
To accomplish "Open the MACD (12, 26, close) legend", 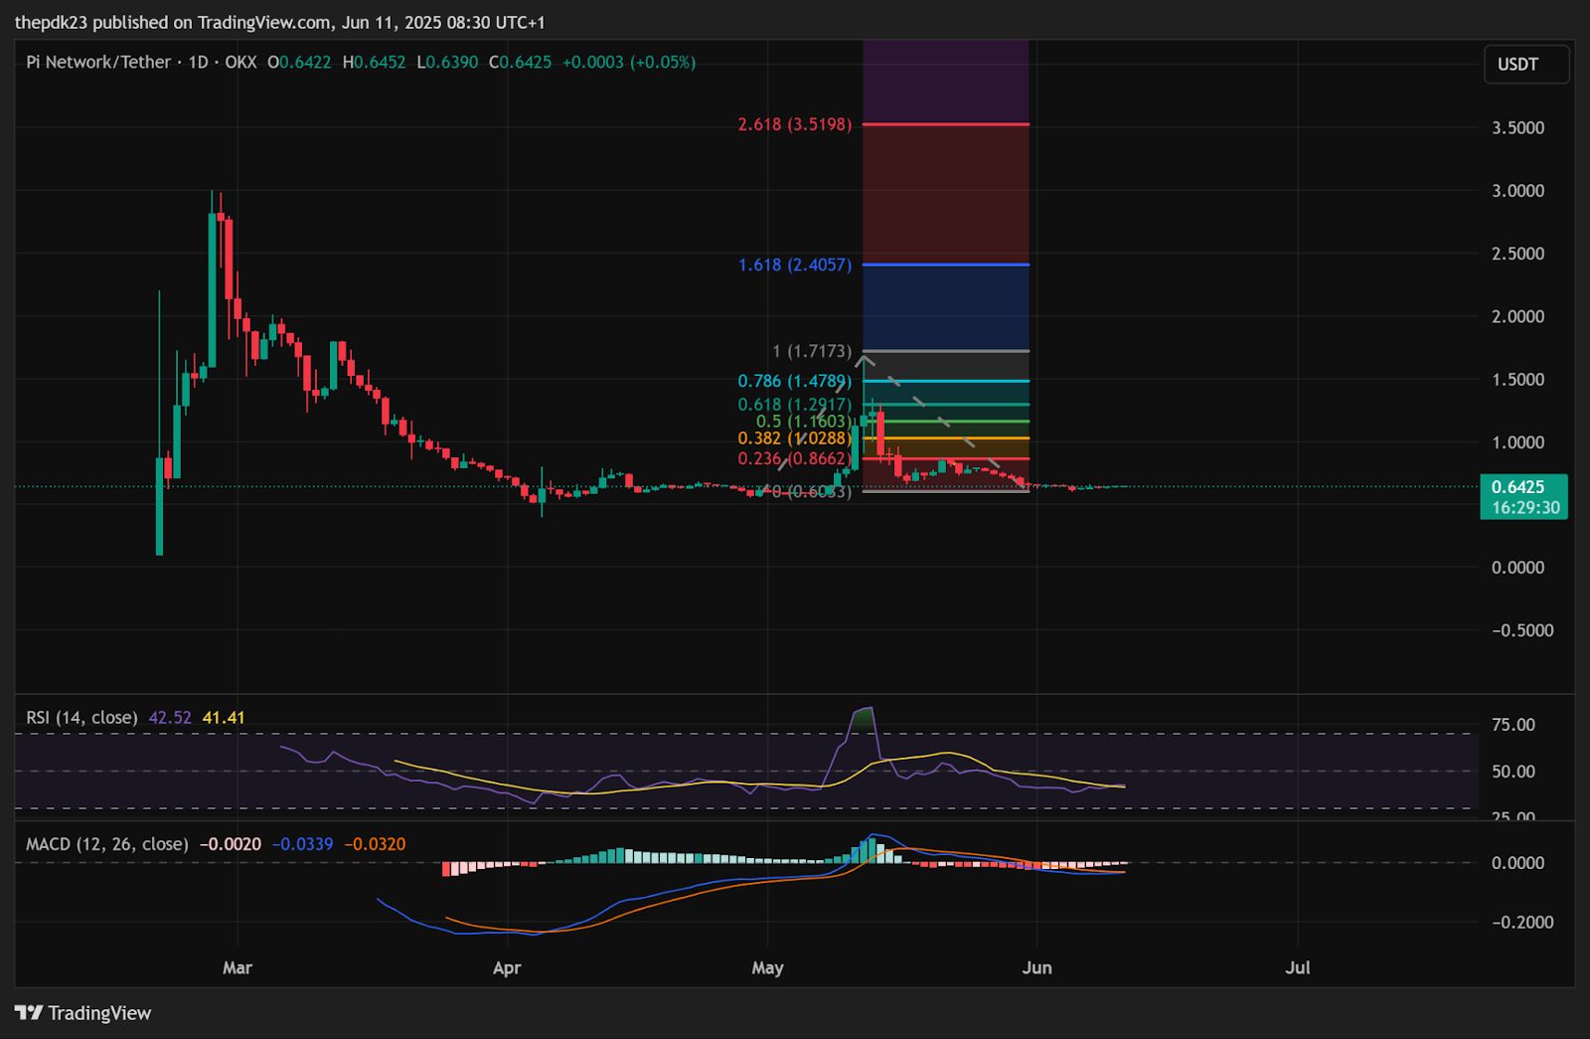I will point(106,844).
